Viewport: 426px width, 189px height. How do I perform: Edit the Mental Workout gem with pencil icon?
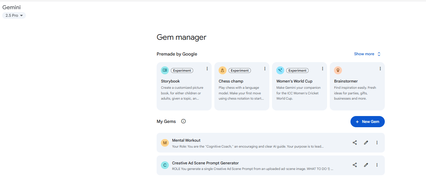[366, 143]
